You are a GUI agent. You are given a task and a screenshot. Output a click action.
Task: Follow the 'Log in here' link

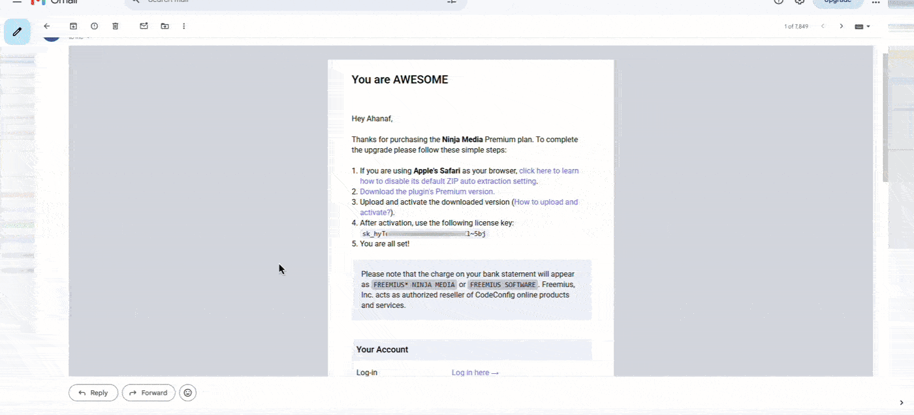[475, 373]
